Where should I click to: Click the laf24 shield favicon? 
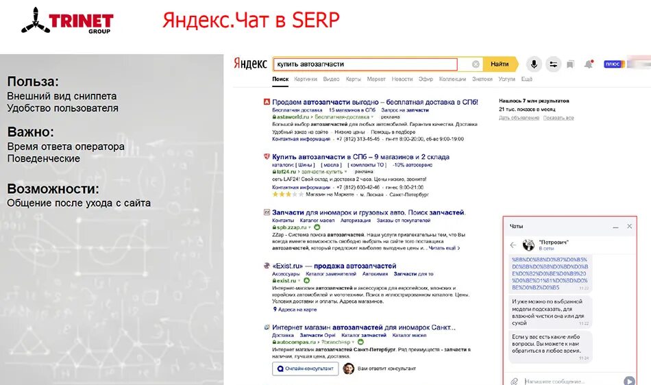click(267, 157)
